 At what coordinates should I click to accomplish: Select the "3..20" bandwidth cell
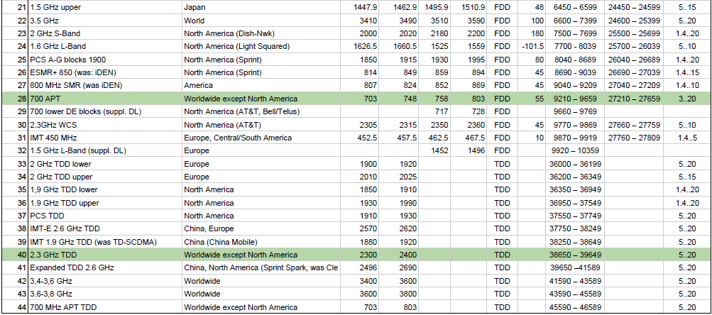click(687, 99)
